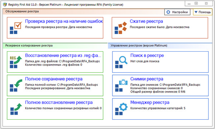Click text 'Количество сохраненных .reg файлов: 0'
Screen dimensions: 215x129
[x=54, y=65]
